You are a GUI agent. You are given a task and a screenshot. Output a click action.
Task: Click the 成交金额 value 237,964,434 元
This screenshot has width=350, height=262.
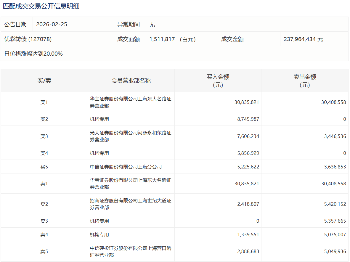click(303, 39)
